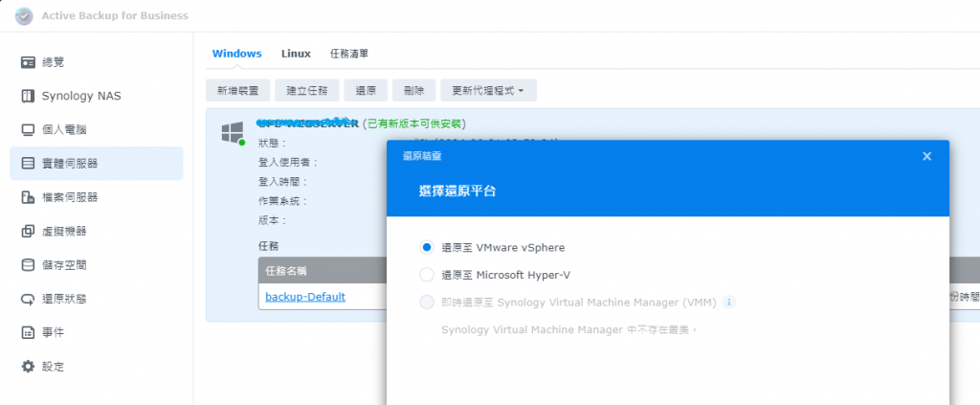The image size is (980, 405).
Task: Select the Synology Virtual Machine Manager radio option
Action: (426, 303)
